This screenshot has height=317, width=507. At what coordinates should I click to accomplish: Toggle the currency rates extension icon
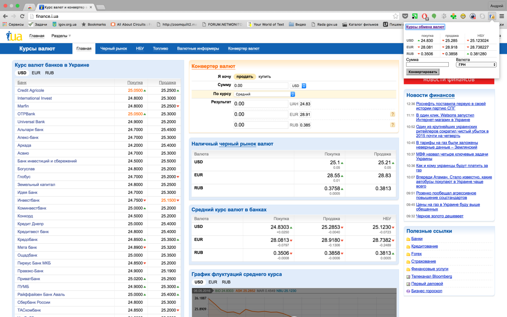[492, 16]
